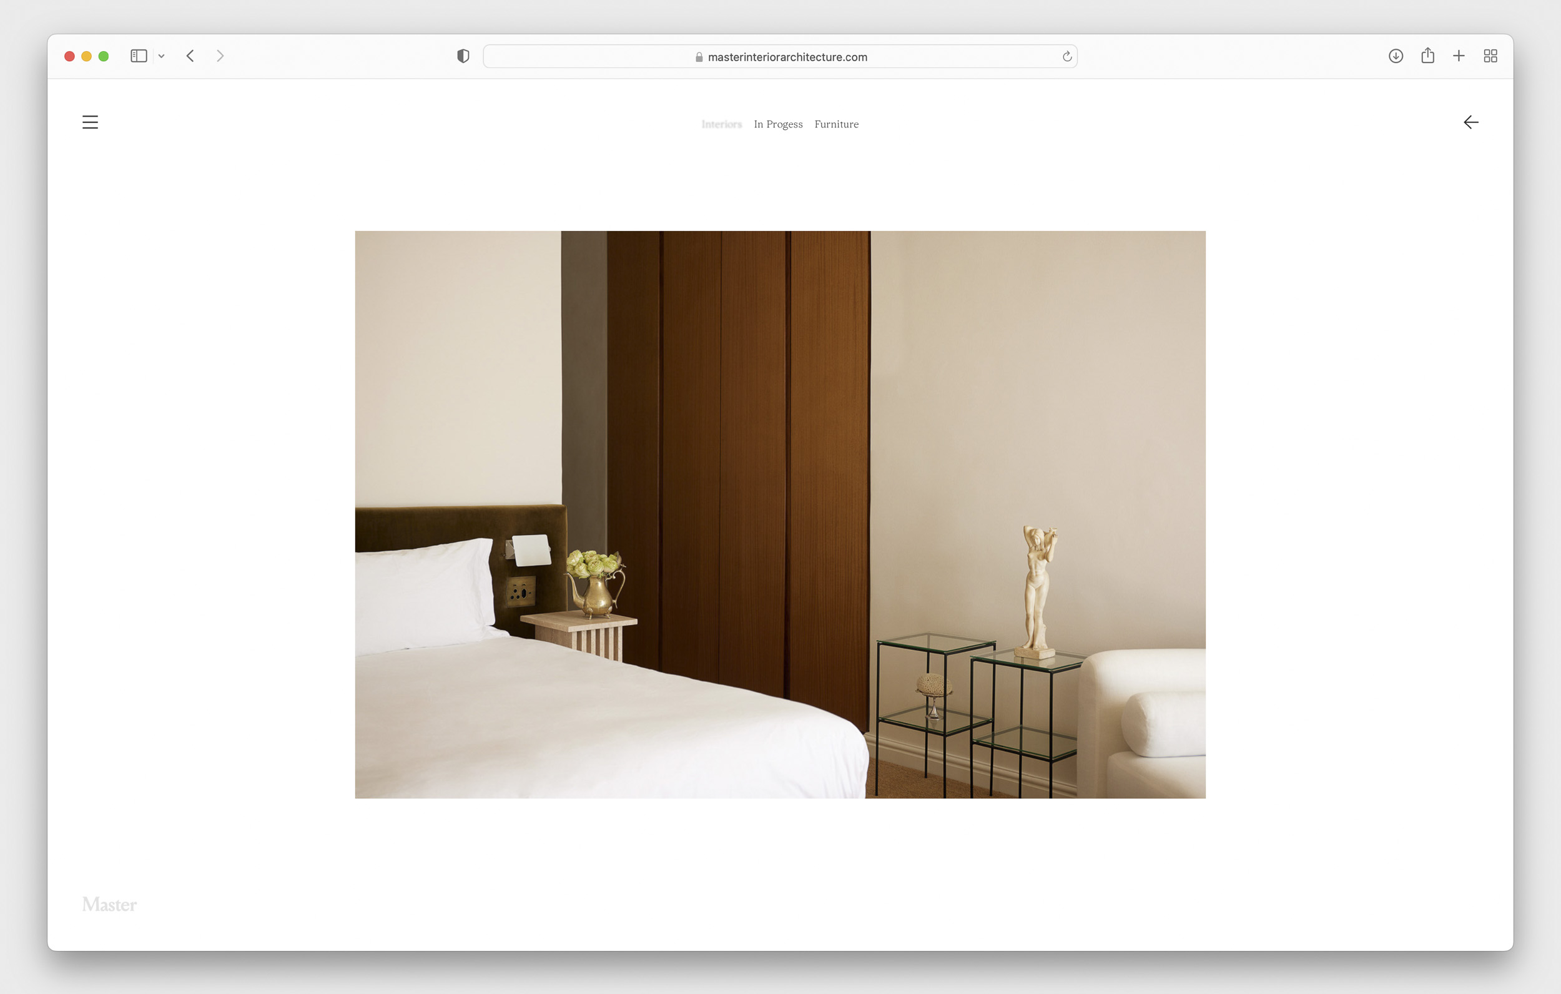Toggle Safari sidebar icon
The height and width of the screenshot is (994, 1561).
tap(139, 56)
